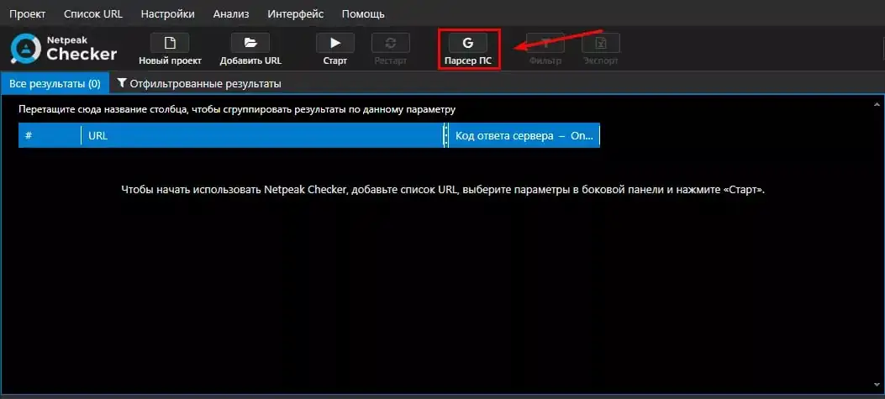This screenshot has height=399, width=885.
Task: Open the Настройки menu
Action: (x=167, y=13)
